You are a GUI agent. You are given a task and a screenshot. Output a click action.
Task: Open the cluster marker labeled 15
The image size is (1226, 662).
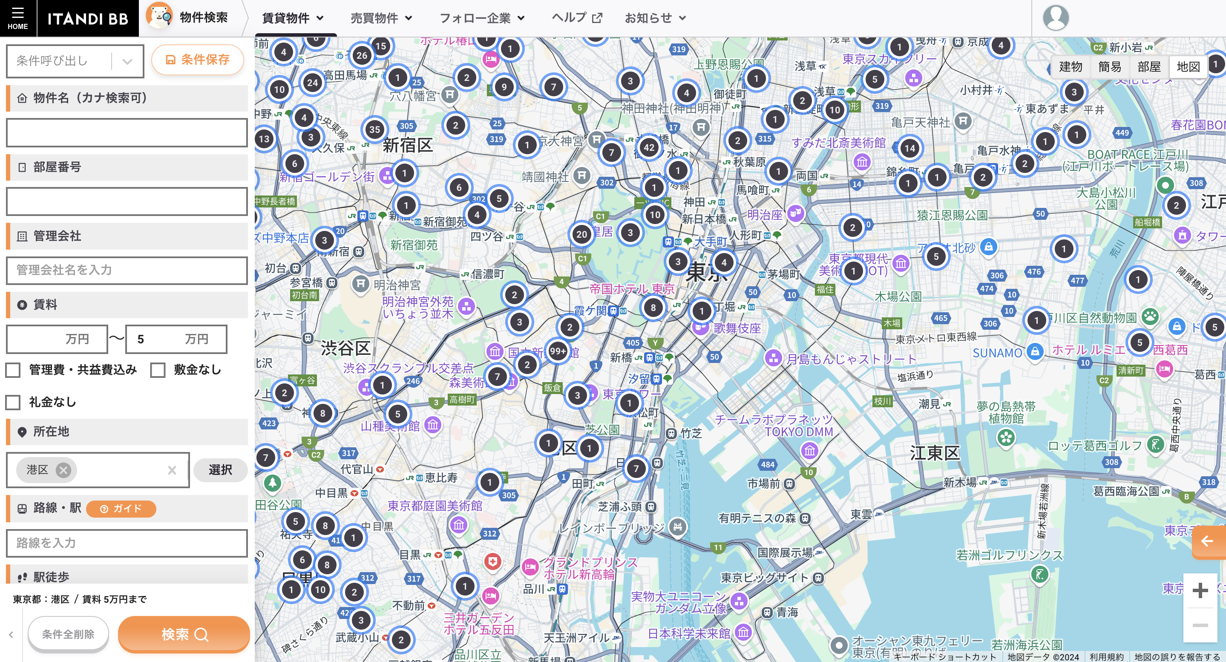point(381,46)
